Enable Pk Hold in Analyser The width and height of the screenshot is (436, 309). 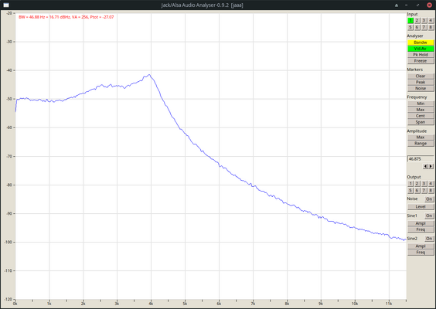click(421, 55)
